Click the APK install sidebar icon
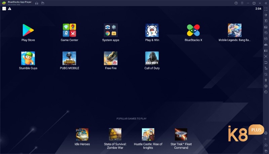The height and width of the screenshot is (154, 269). coord(266,50)
